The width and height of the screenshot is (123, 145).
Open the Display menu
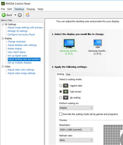pyautogui.click(x=31, y=9)
